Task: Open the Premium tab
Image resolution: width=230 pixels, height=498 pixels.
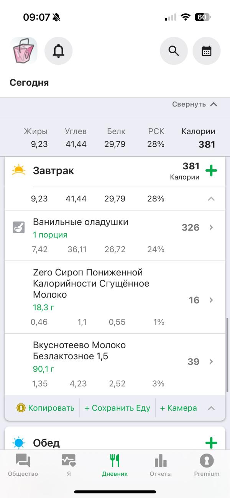Action: point(207,465)
